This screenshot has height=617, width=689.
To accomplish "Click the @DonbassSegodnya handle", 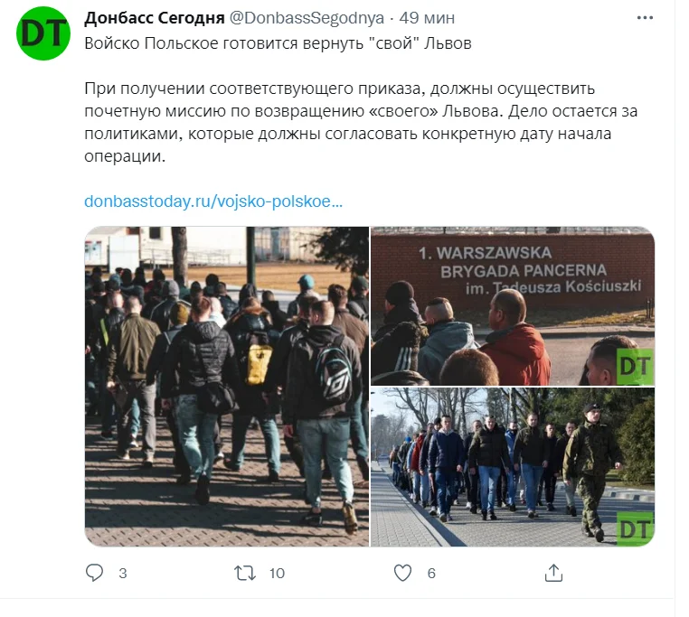I will click(x=307, y=18).
